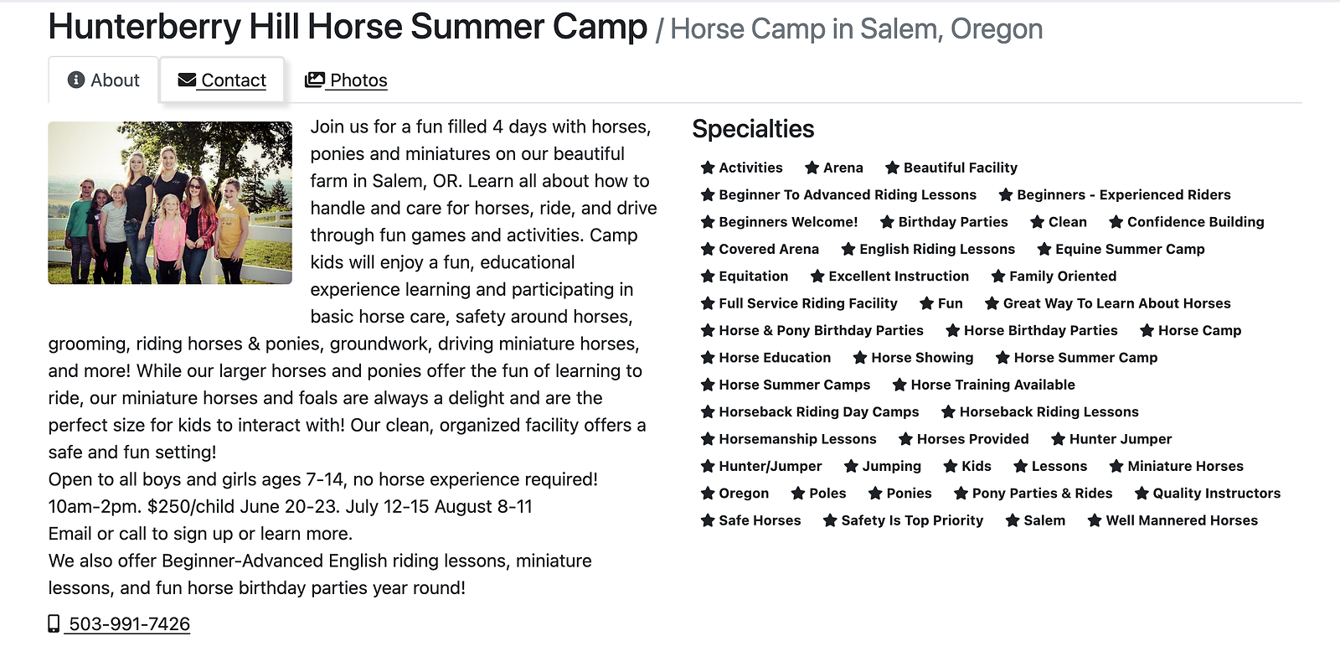Click the Well Mannered Horses tag
The width and height of the screenshot is (1340, 667).
click(1182, 520)
